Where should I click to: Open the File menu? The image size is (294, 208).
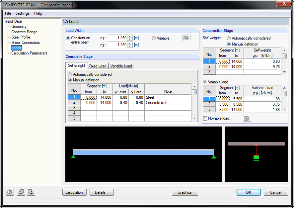(8, 13)
